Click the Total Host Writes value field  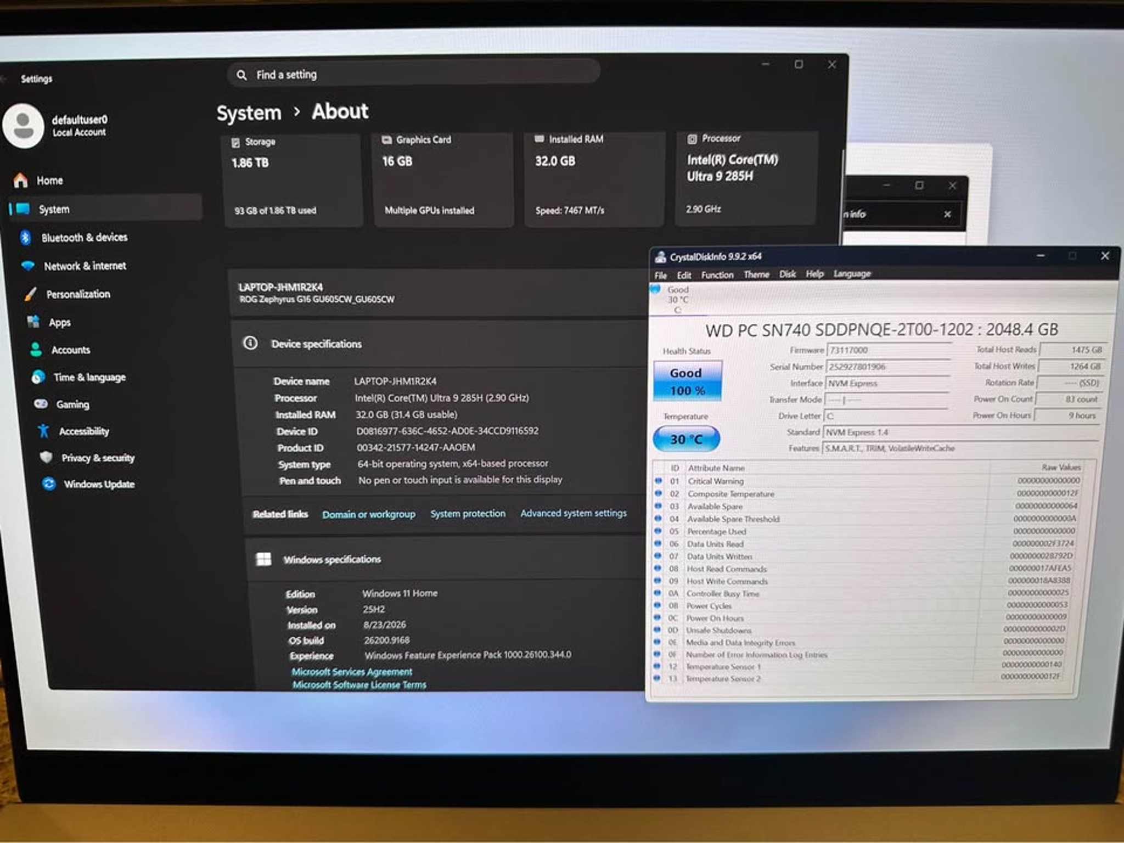coord(1071,366)
